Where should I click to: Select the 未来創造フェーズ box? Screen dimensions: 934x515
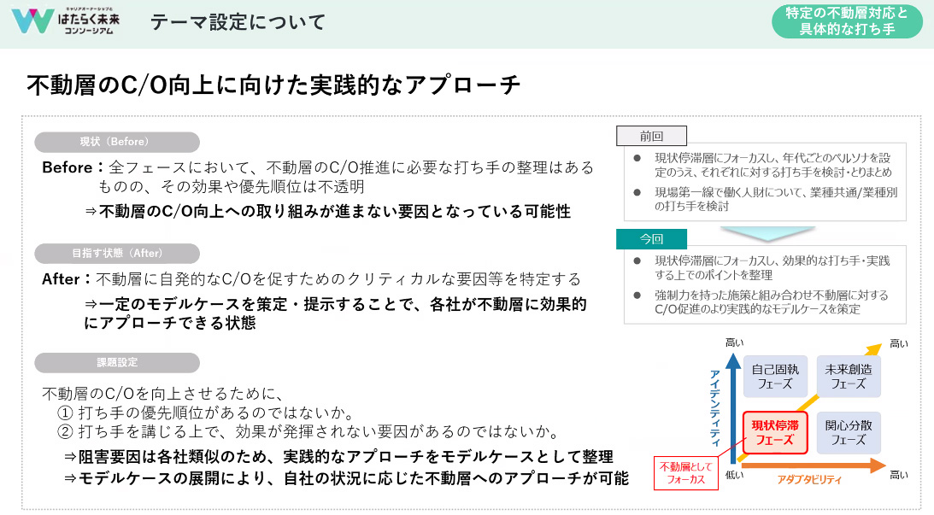(x=848, y=376)
